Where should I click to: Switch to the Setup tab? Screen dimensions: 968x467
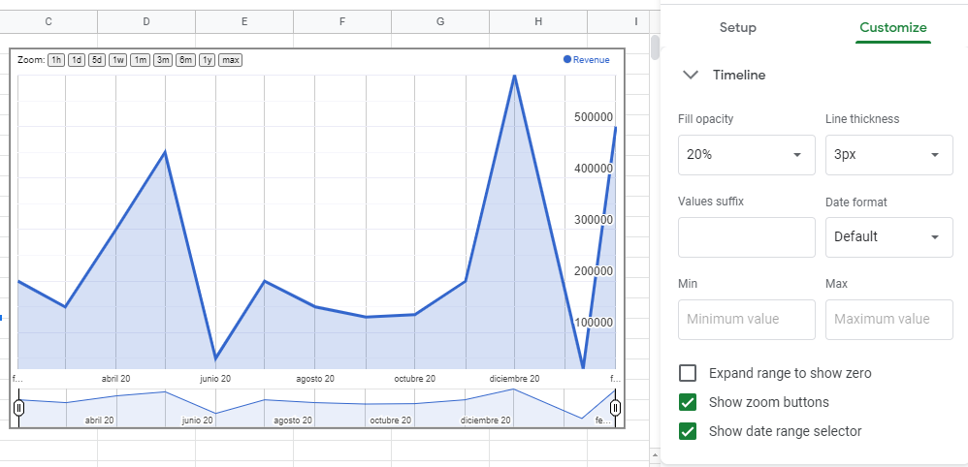point(737,28)
